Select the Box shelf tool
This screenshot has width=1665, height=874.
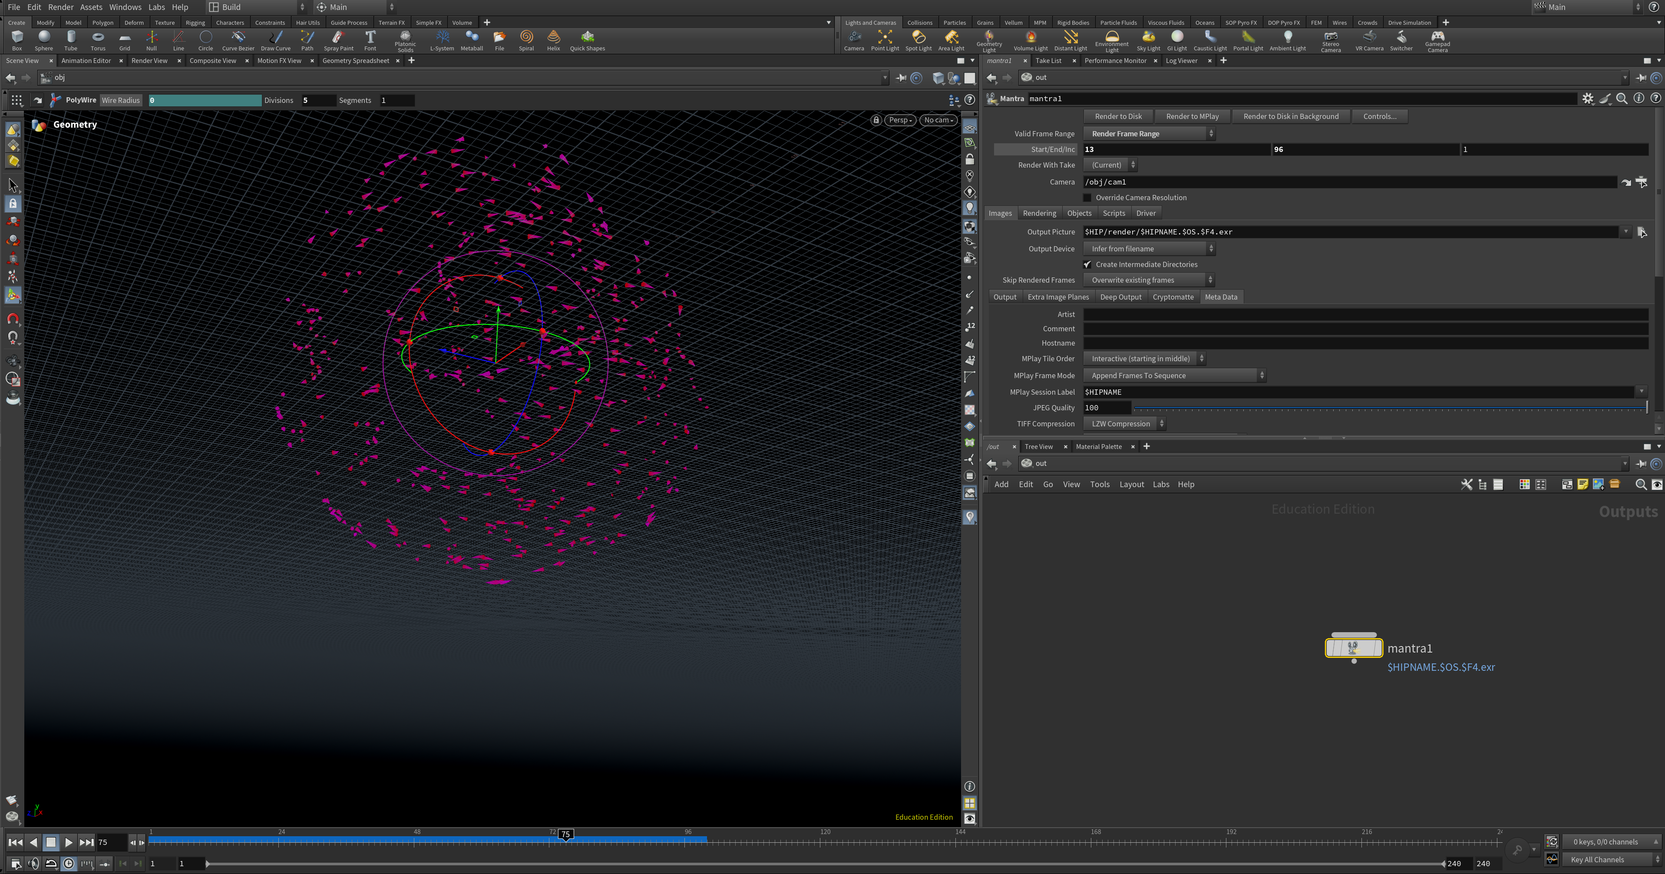tap(17, 40)
